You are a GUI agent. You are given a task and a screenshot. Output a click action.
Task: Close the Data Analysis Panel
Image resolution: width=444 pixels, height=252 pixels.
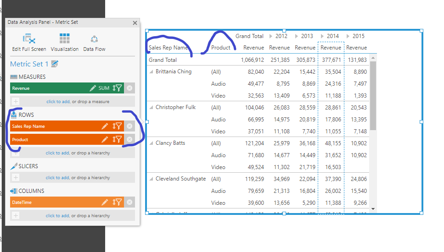click(135, 22)
